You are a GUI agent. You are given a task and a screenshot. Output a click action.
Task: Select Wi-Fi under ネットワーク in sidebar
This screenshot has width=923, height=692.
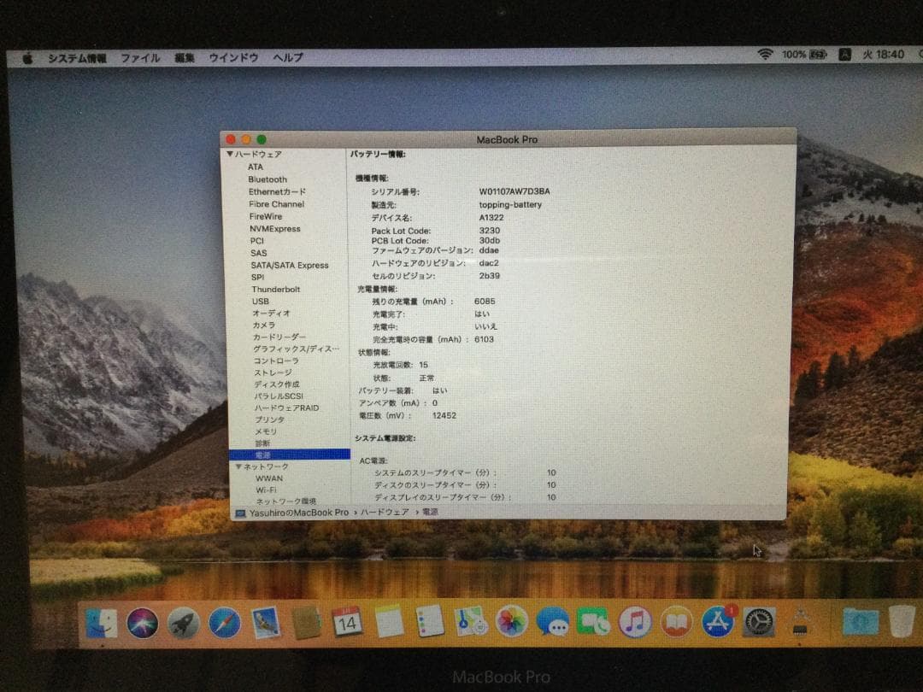(x=266, y=490)
